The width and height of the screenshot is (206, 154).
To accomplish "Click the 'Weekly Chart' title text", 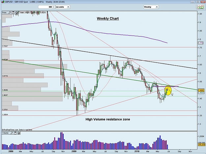I will 108,18.
